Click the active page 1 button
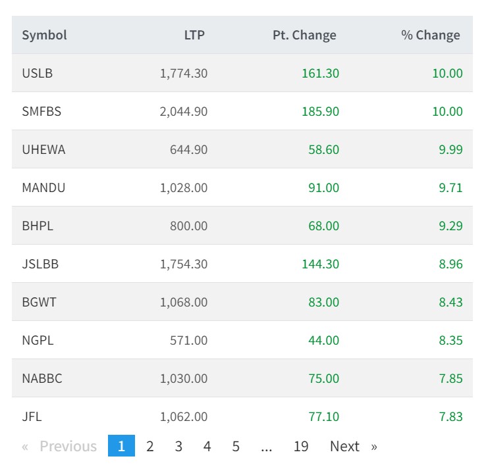488x469 pixels. coord(121,447)
